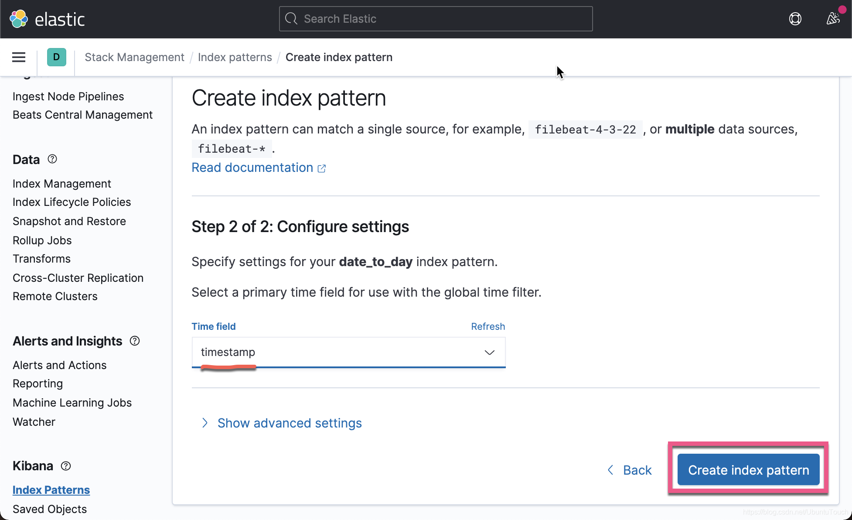Click the help icon next to Kibana

pyautogui.click(x=65, y=466)
